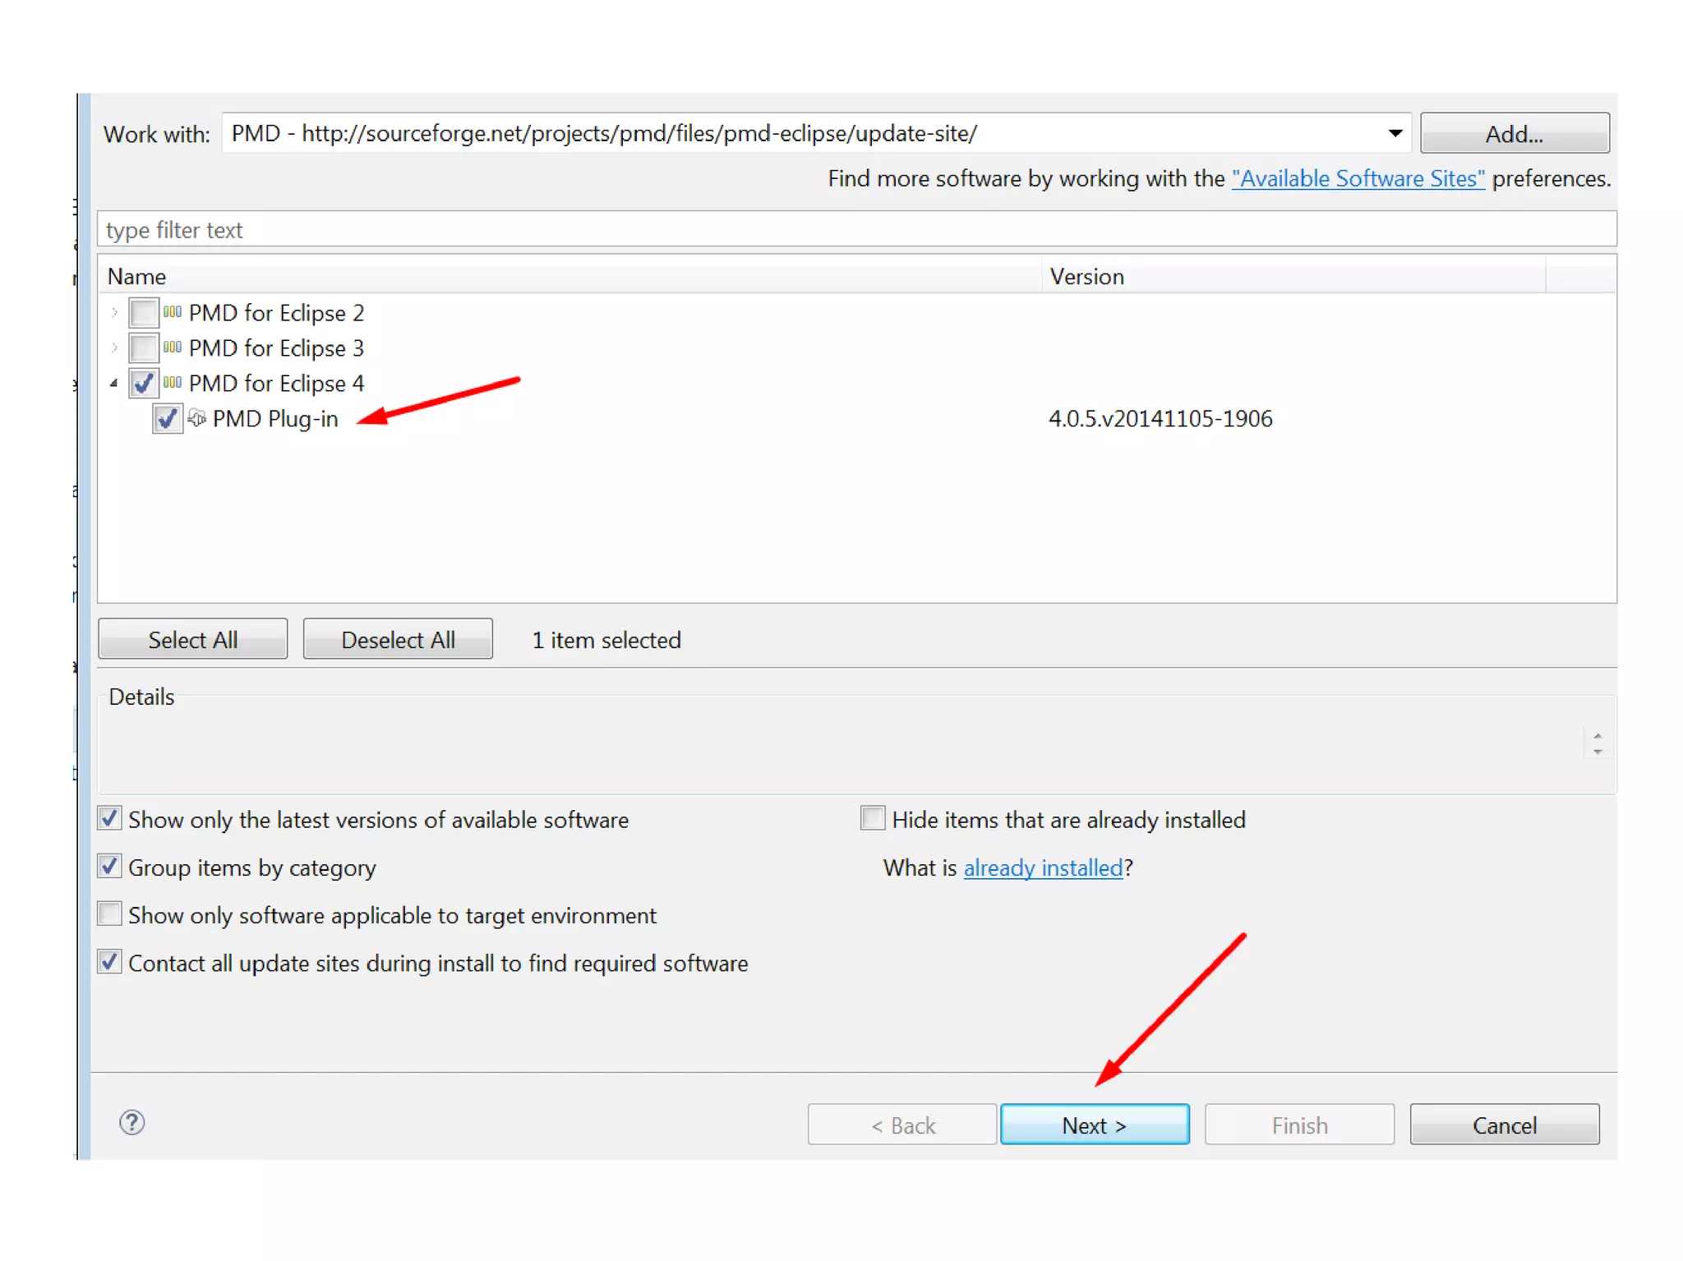Viewport: 1683px width, 1261px height.
Task: Click the help question mark icon
Action: click(x=131, y=1122)
